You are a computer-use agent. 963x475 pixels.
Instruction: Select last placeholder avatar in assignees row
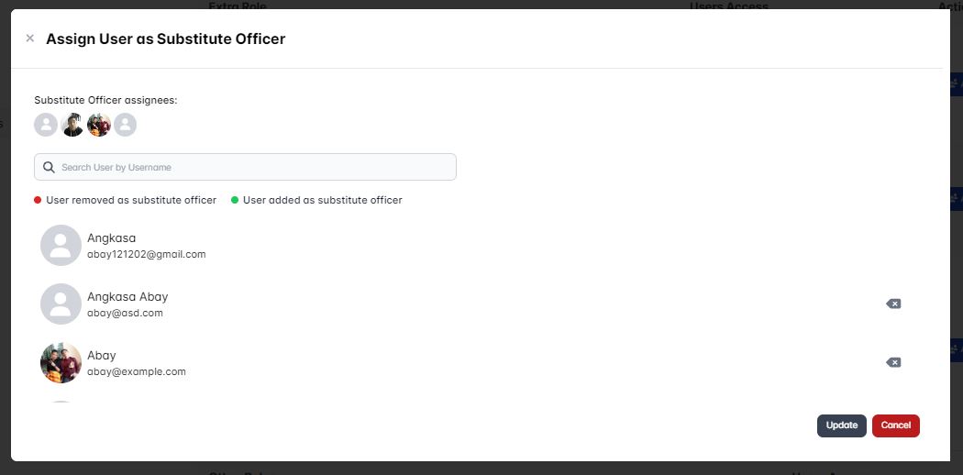point(126,125)
